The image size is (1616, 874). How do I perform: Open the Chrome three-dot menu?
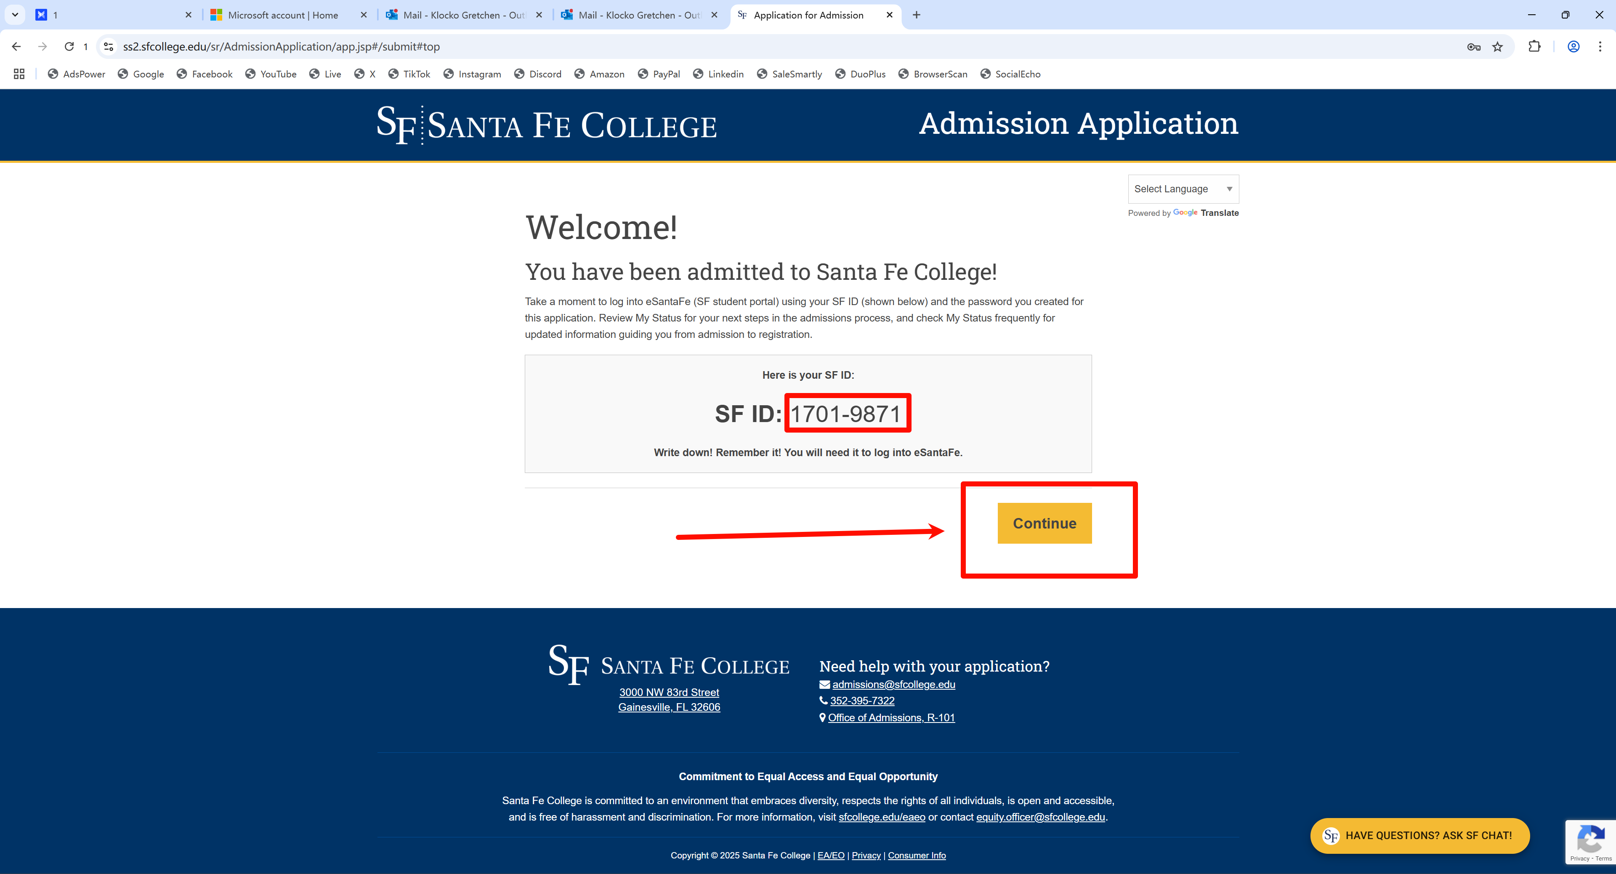[x=1600, y=46]
